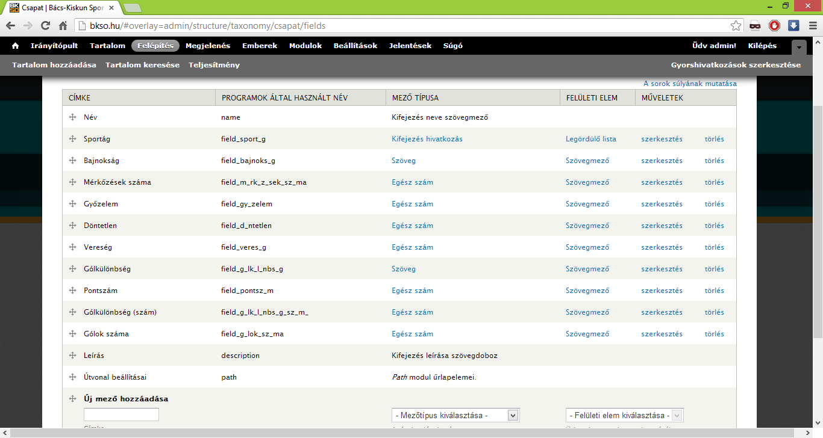
Task: Click the browser home icon
Action: coord(63,26)
